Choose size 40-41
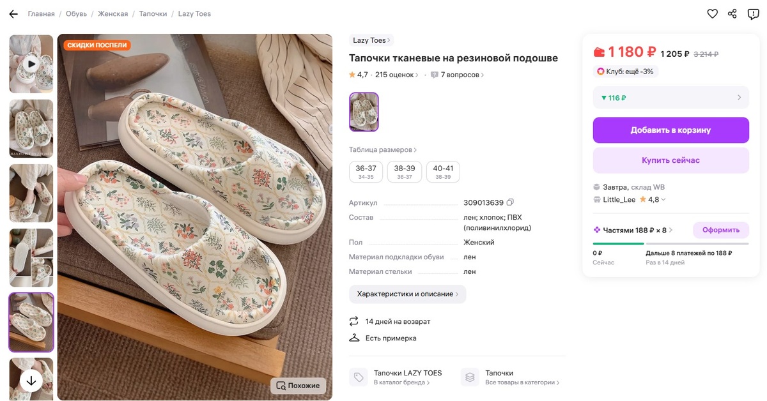This screenshot has height=401, width=767. click(442, 172)
